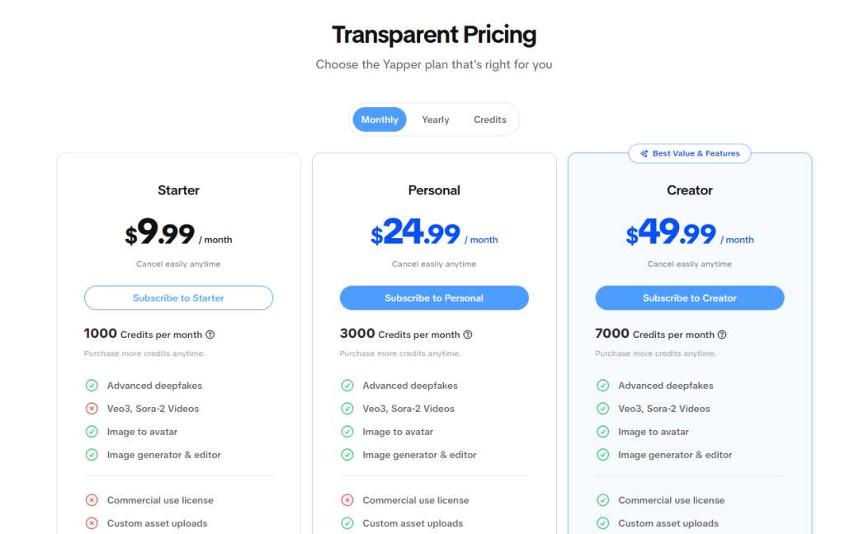Subscribe to the Creator plan
Image resolution: width=845 pixels, height=534 pixels.
[689, 297]
